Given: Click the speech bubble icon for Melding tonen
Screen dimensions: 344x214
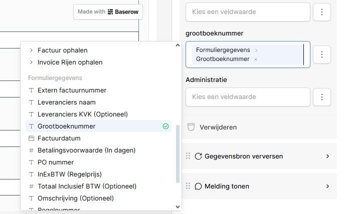Looking at the screenshot, I should coord(198,186).
